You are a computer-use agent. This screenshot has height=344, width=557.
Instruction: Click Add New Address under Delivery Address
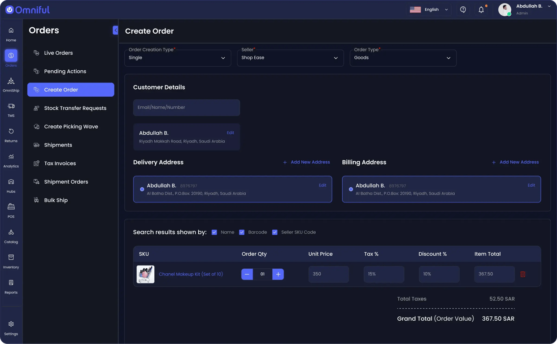[x=306, y=162]
